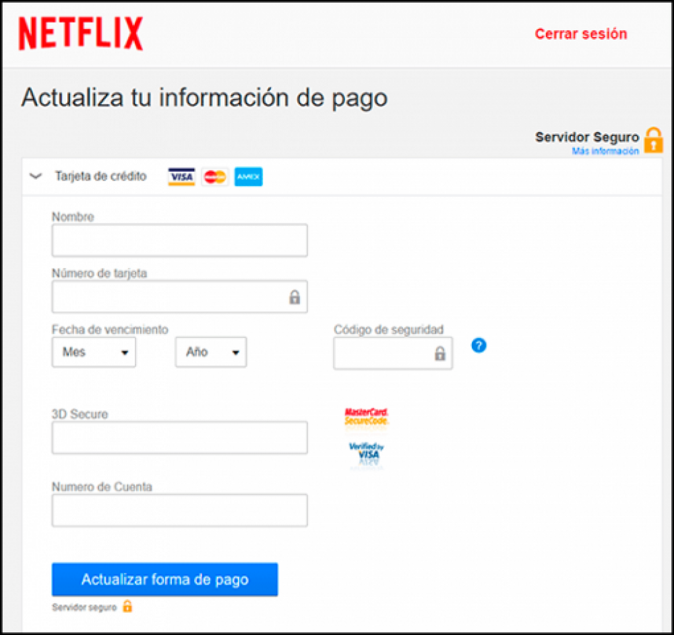Click the Amex card icon

pyautogui.click(x=249, y=177)
